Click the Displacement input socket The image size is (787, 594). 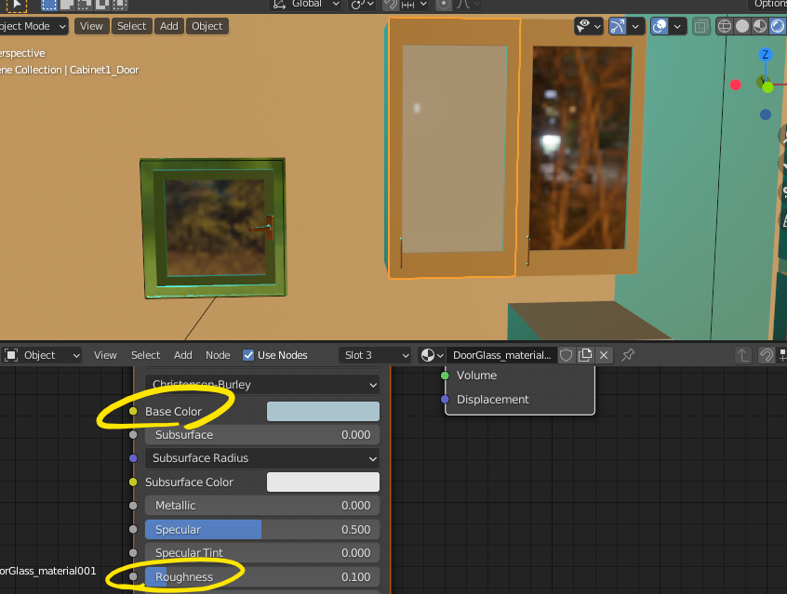point(445,400)
